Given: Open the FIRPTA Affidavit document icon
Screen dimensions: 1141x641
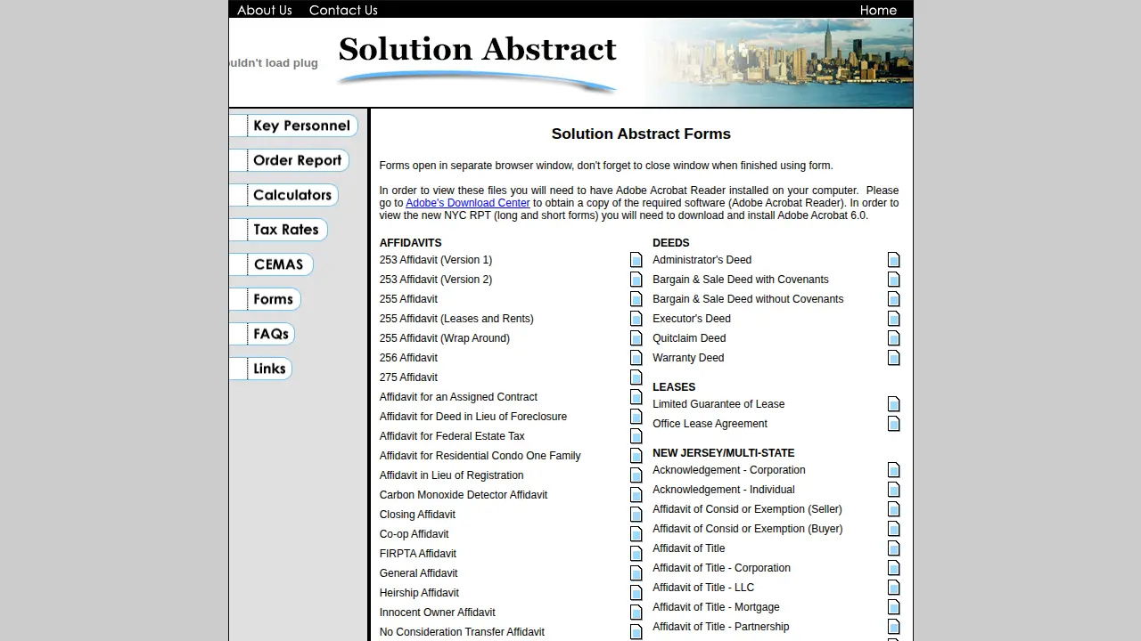Looking at the screenshot, I should (x=636, y=554).
